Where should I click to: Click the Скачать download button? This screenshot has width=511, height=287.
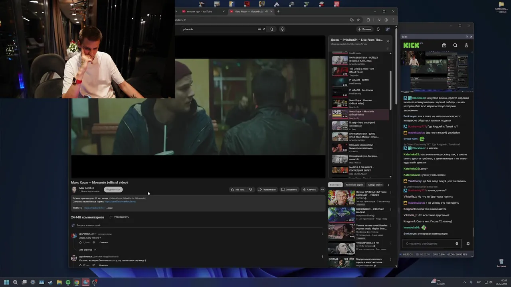point(309,189)
